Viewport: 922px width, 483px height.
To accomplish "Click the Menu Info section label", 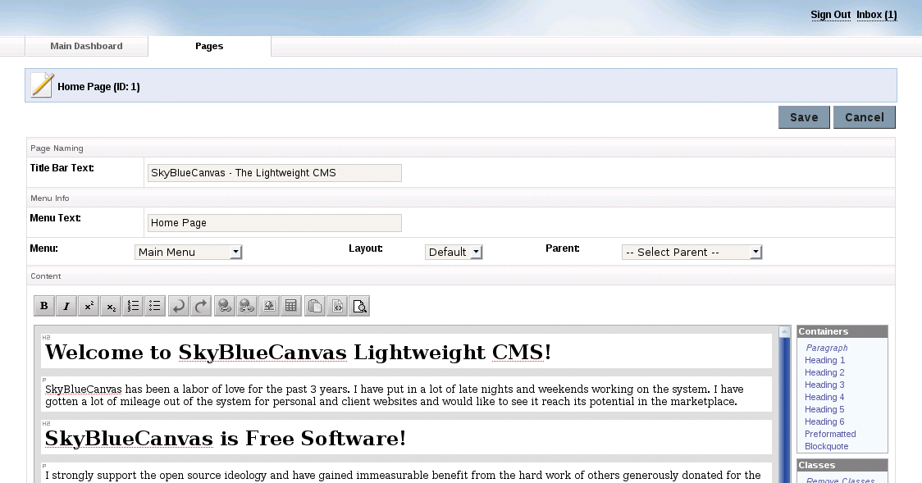I will [50, 198].
